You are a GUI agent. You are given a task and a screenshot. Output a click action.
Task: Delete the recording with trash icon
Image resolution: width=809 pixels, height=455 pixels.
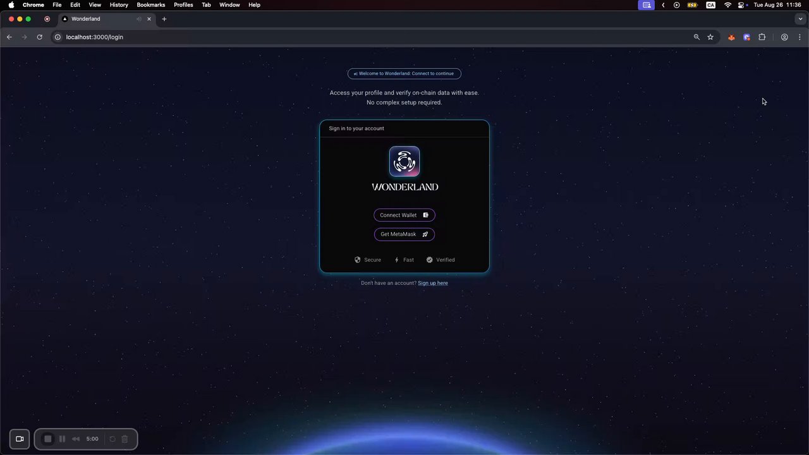pos(125,439)
